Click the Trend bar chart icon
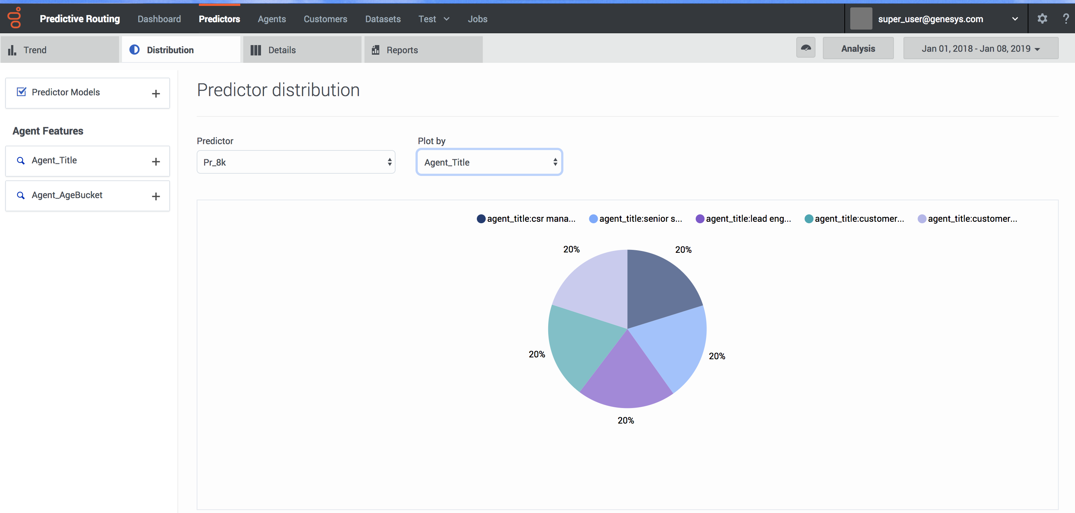 pos(12,50)
